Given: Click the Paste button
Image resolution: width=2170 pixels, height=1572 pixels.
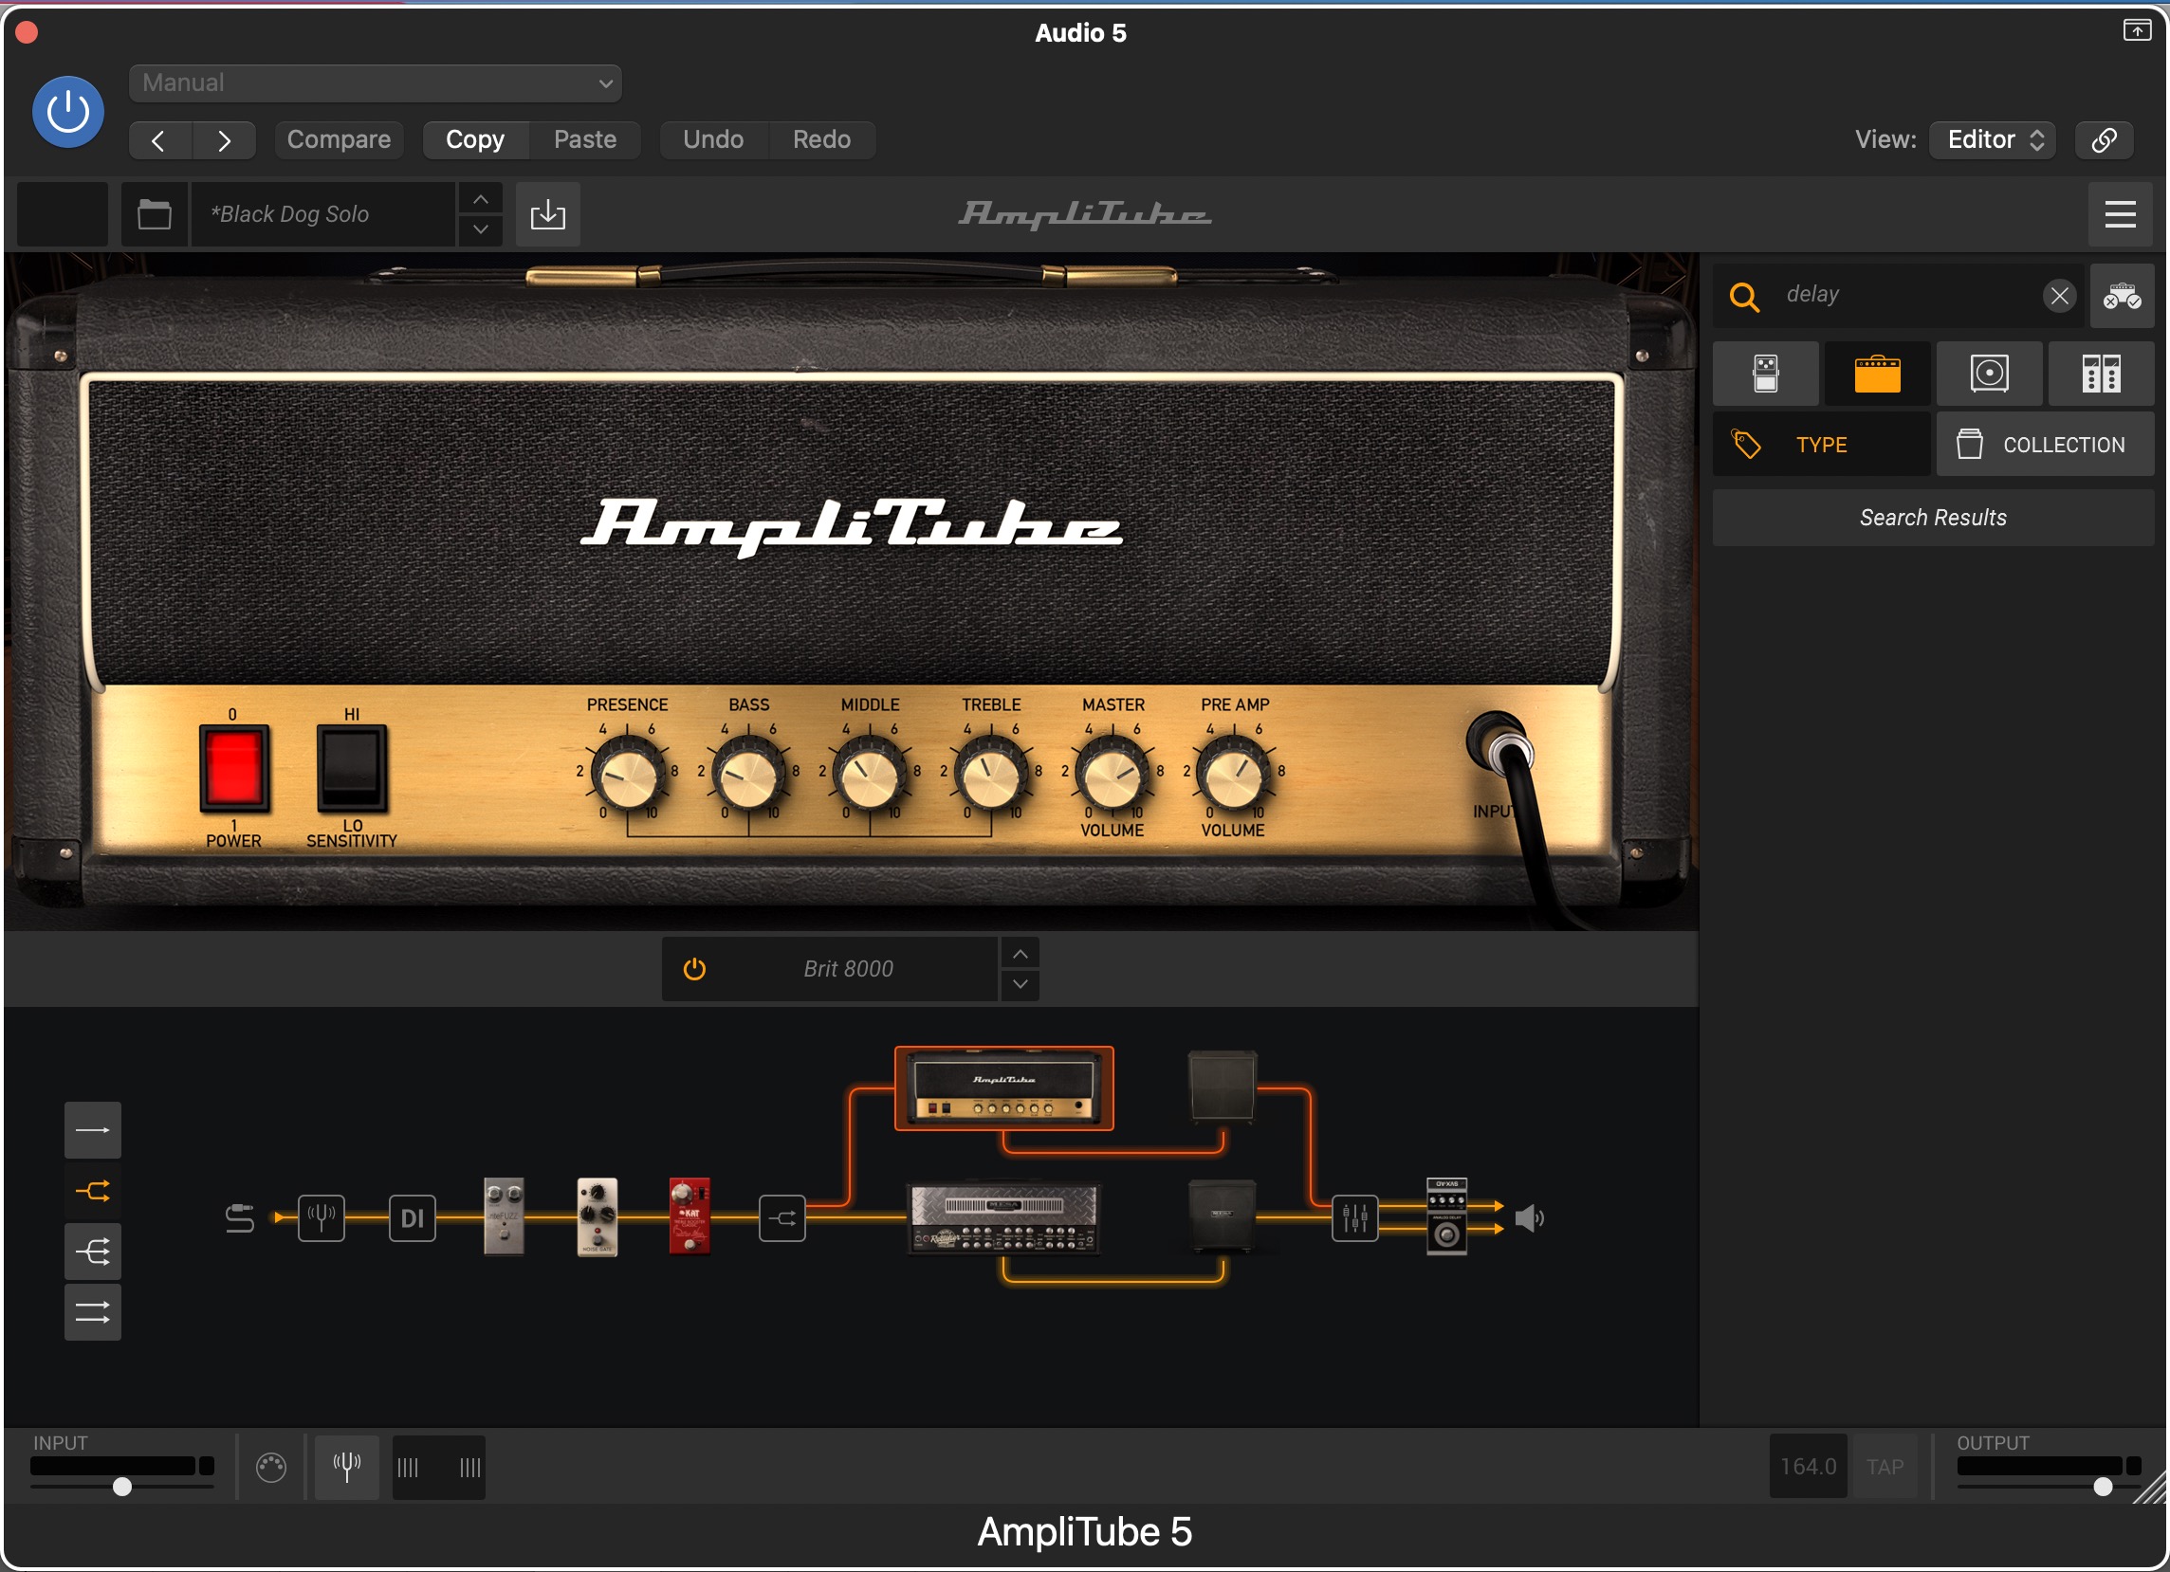Looking at the screenshot, I should tap(584, 139).
